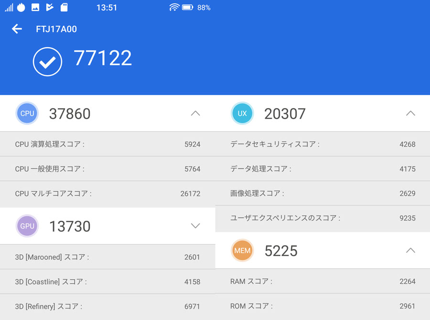Tap the clock showing 13:51
This screenshot has height=320, width=430.
pos(107,8)
